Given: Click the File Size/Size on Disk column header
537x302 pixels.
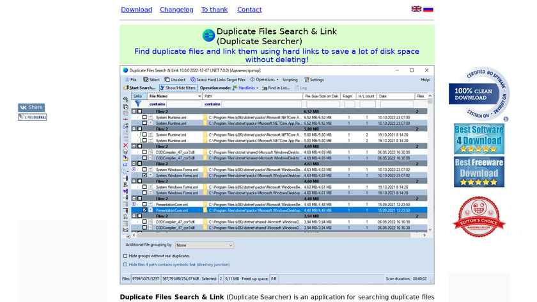Looking at the screenshot, I should pos(321,97).
